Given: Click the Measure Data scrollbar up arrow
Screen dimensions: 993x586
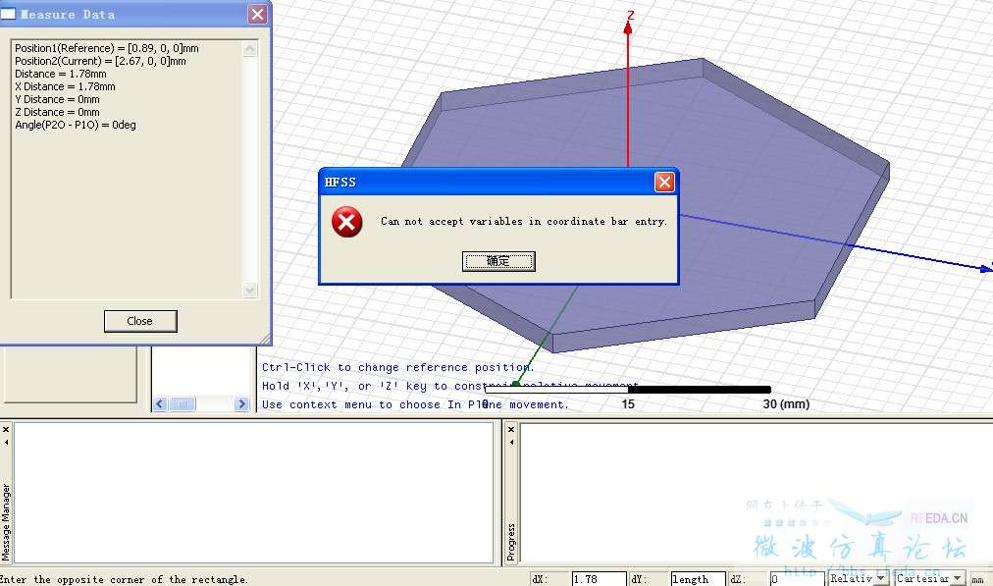Looking at the screenshot, I should click(x=250, y=49).
